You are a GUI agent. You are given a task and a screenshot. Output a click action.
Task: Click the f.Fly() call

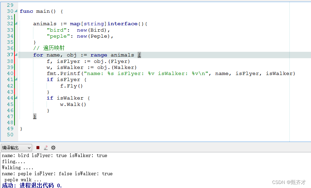[x=72, y=86]
